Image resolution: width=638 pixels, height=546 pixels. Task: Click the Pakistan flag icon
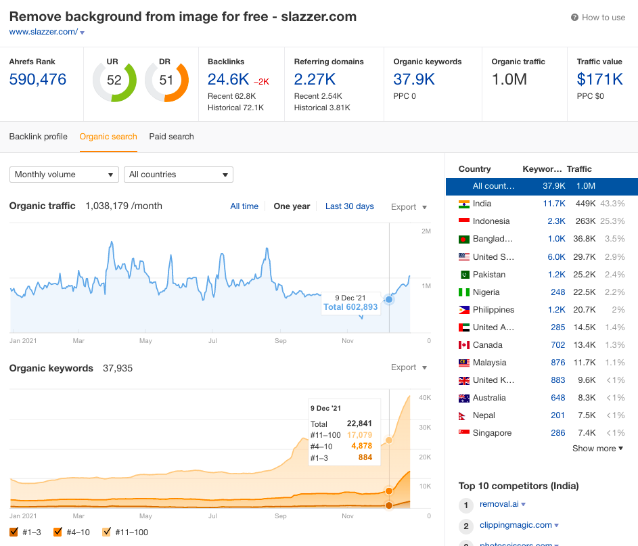point(463,275)
